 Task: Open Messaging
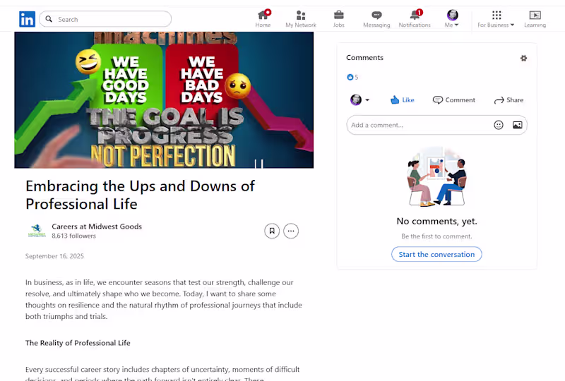tap(376, 19)
